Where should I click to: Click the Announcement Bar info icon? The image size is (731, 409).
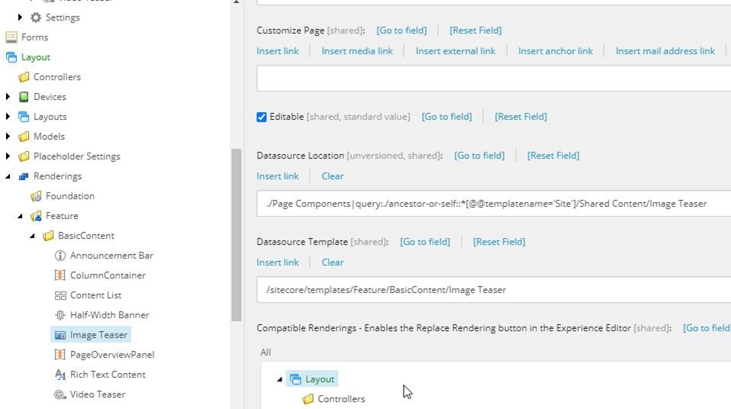tap(60, 256)
